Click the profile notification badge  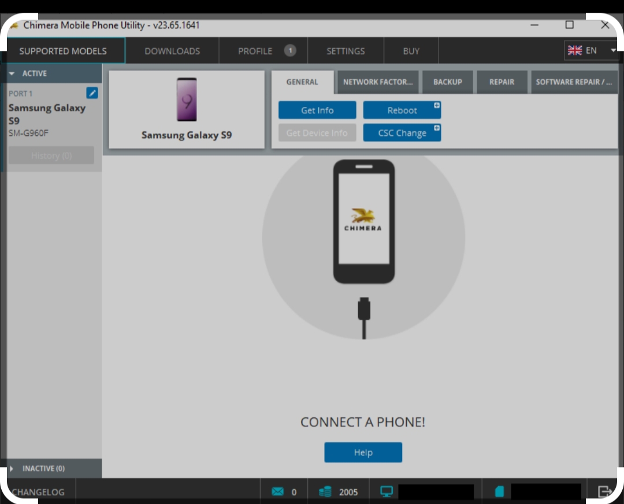(x=290, y=50)
